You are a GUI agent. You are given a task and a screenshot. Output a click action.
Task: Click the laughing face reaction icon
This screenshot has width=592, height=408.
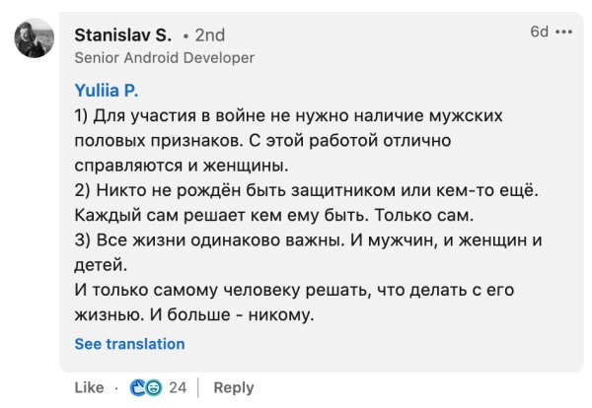153,387
